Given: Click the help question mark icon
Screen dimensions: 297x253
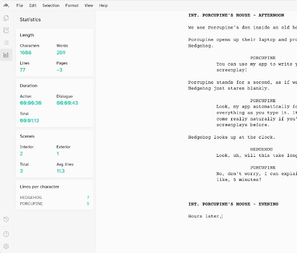Looking at the screenshot, I should [6, 233].
